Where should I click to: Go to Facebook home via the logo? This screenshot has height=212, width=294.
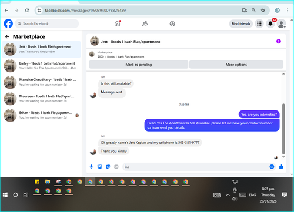click(8, 23)
